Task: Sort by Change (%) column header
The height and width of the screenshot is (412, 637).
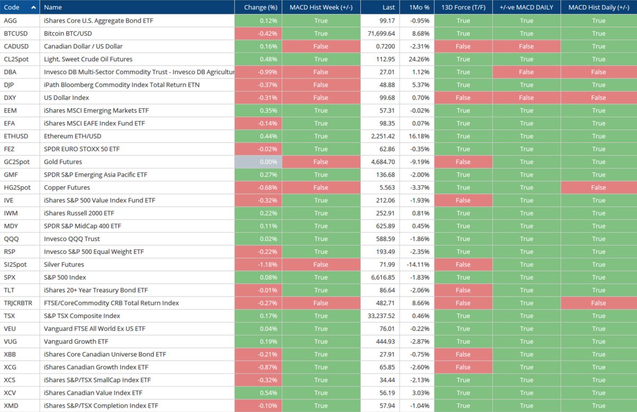Action: point(259,7)
